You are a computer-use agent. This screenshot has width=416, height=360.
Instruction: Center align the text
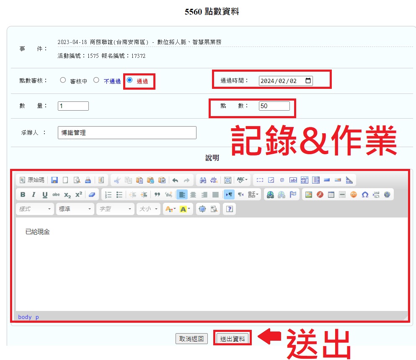193,194
